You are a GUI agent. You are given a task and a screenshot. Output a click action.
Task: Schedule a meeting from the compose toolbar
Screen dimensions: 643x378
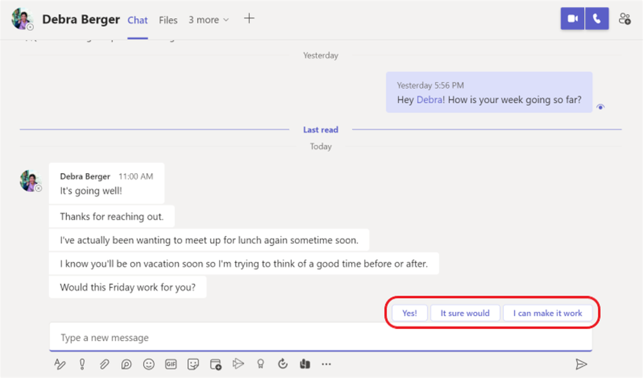tap(216, 364)
